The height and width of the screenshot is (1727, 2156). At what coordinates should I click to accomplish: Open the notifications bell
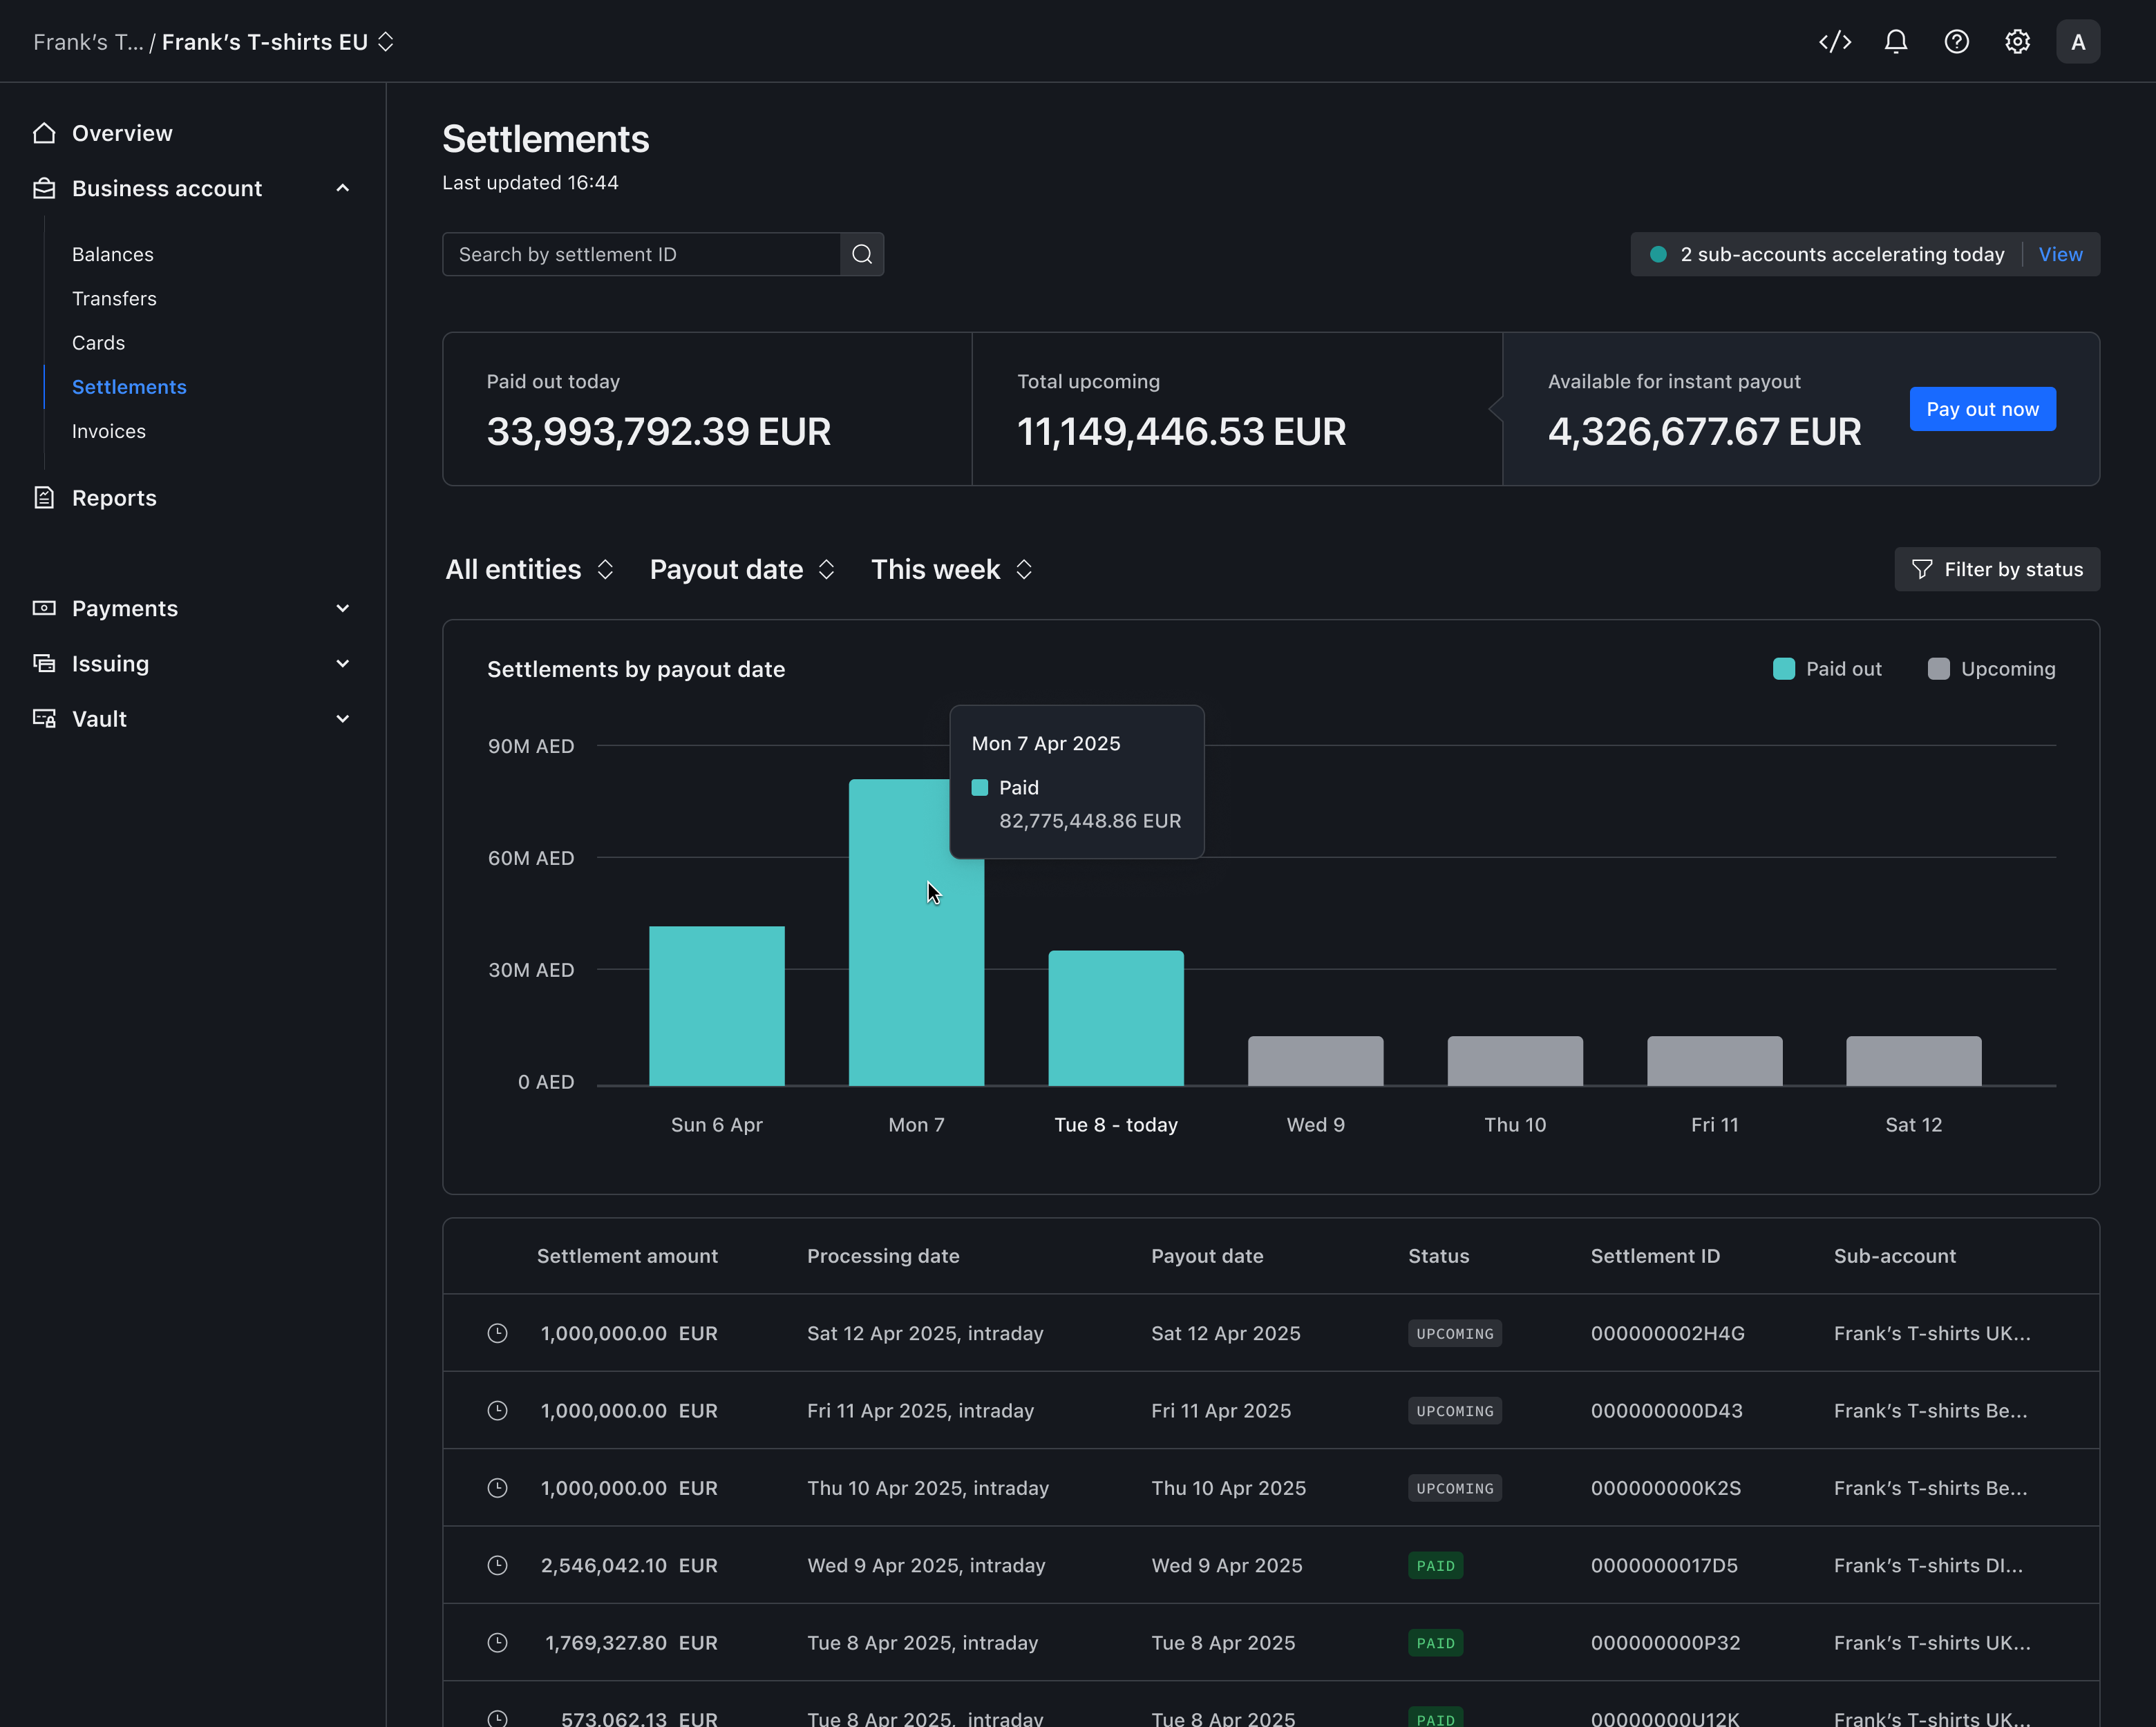coord(1896,42)
